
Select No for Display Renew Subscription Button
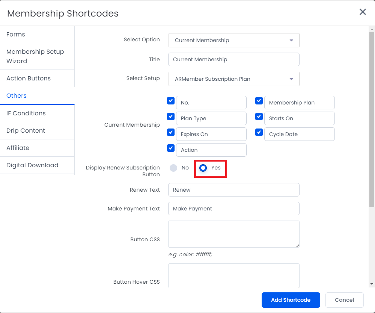pyautogui.click(x=173, y=168)
